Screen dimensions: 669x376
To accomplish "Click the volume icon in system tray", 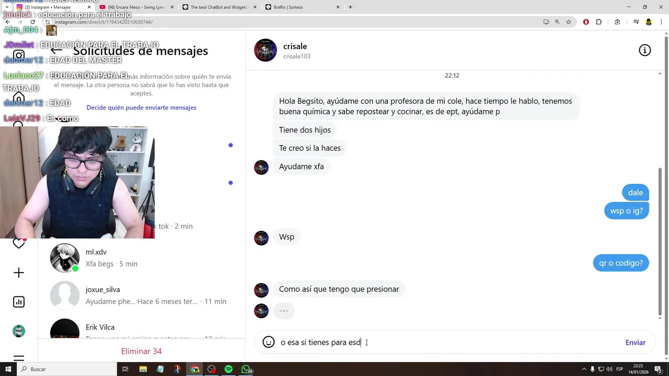I will coord(609,369).
